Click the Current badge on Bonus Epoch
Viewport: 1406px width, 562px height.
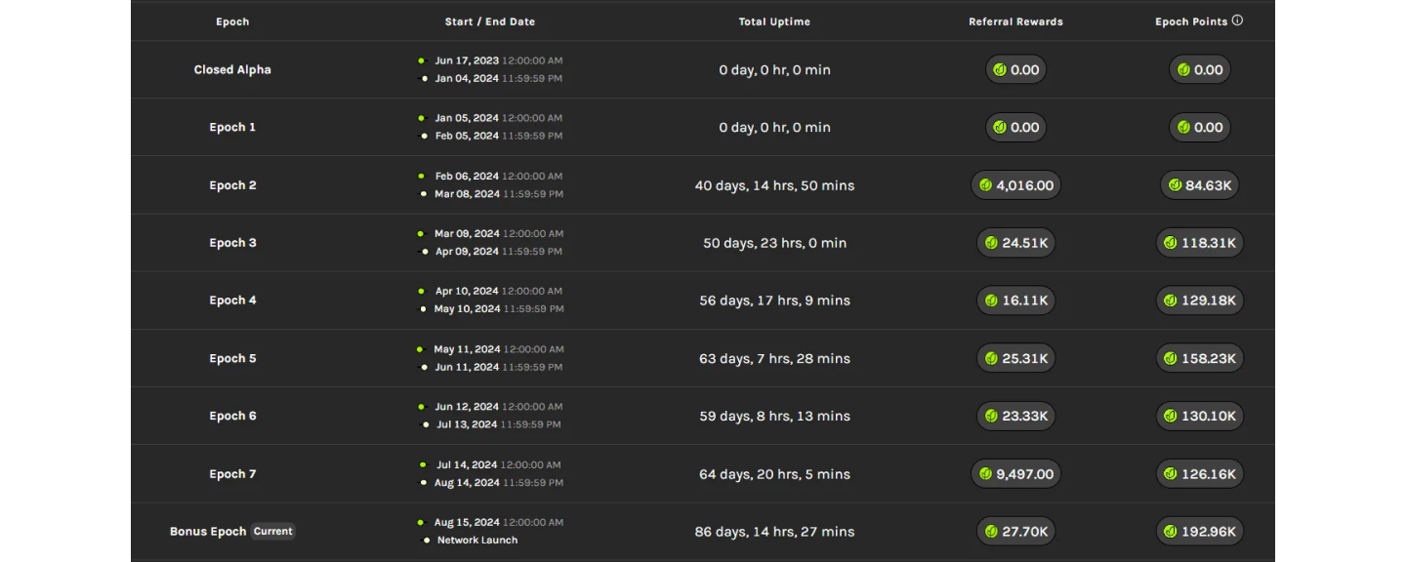point(272,532)
